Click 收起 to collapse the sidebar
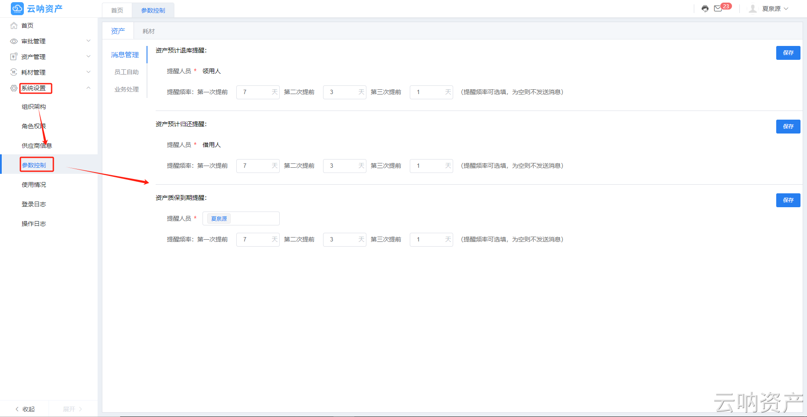The height and width of the screenshot is (417, 807). pyautogui.click(x=25, y=408)
